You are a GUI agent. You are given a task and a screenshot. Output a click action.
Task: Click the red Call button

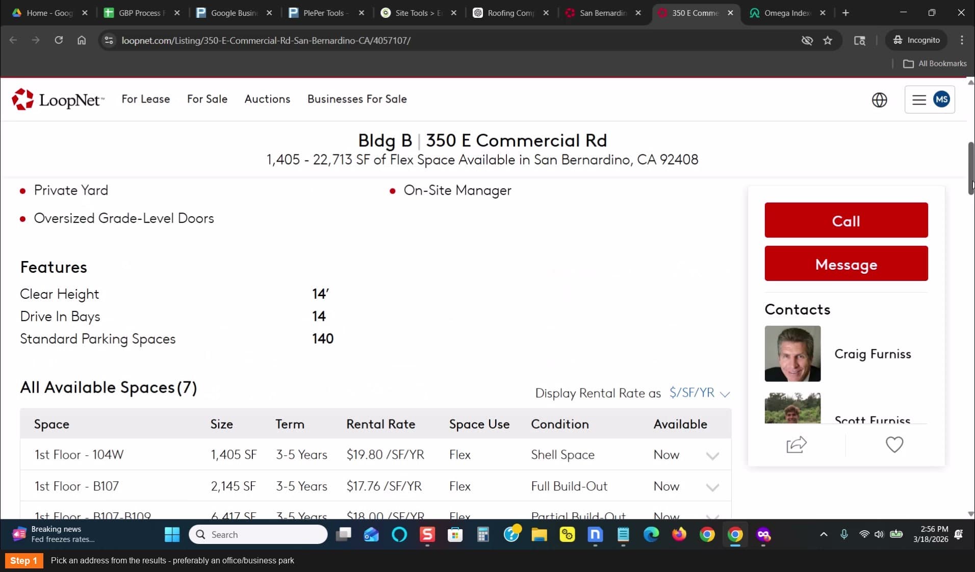pyautogui.click(x=846, y=220)
